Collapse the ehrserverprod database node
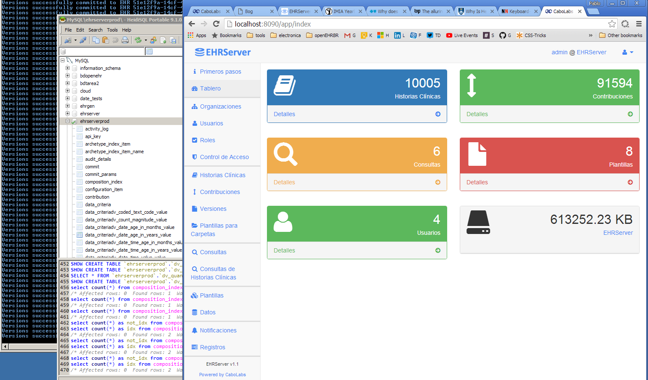 67,121
